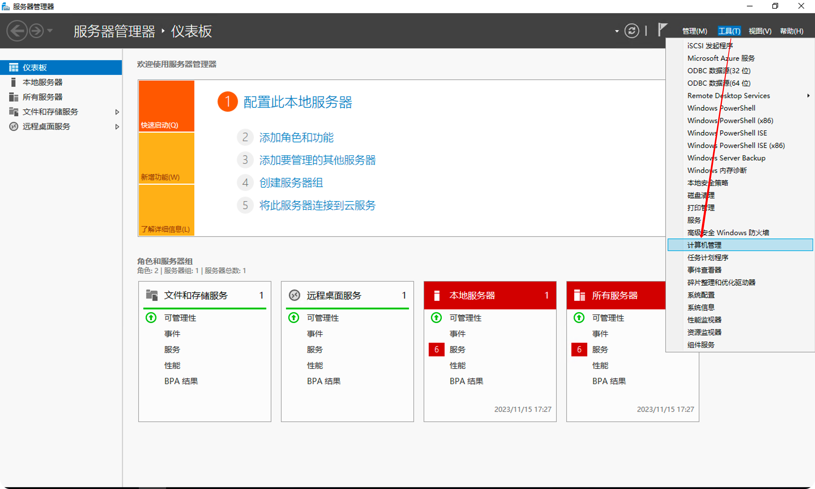815x489 pixels.
Task: Open the 管理(M) menu
Action: 694,31
